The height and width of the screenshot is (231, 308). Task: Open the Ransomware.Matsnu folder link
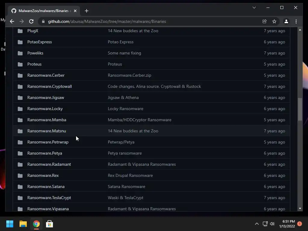click(47, 131)
